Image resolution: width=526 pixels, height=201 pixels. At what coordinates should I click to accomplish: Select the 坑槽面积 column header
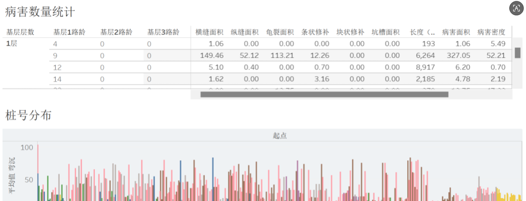tap(385, 32)
